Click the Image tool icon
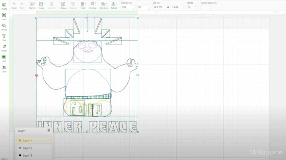The height and width of the screenshot is (160, 286). tap(4, 5)
